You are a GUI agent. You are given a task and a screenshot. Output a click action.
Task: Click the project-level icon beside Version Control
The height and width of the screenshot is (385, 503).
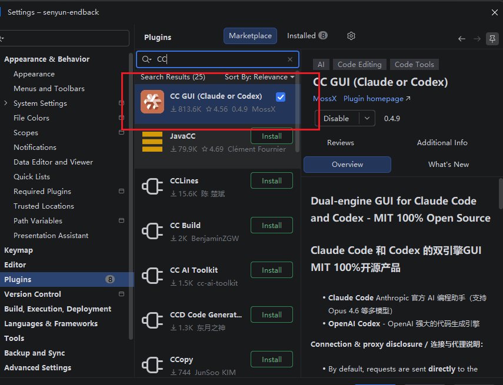(121, 294)
